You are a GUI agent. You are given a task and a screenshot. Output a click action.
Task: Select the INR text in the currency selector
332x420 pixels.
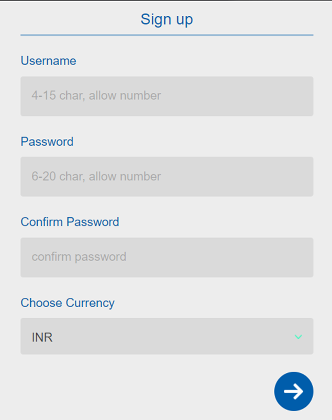click(42, 337)
